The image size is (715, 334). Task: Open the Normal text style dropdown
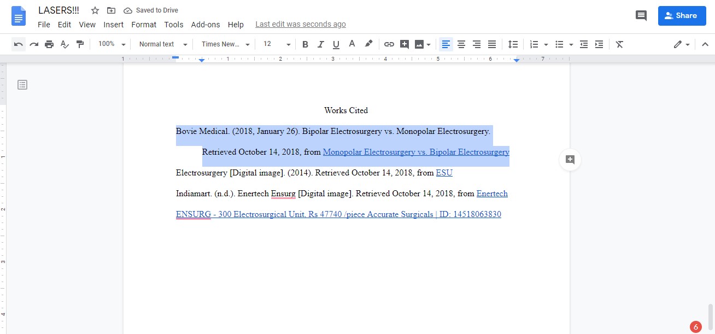tap(162, 44)
